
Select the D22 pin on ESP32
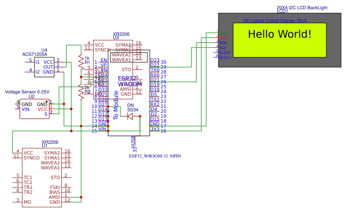click(155, 65)
